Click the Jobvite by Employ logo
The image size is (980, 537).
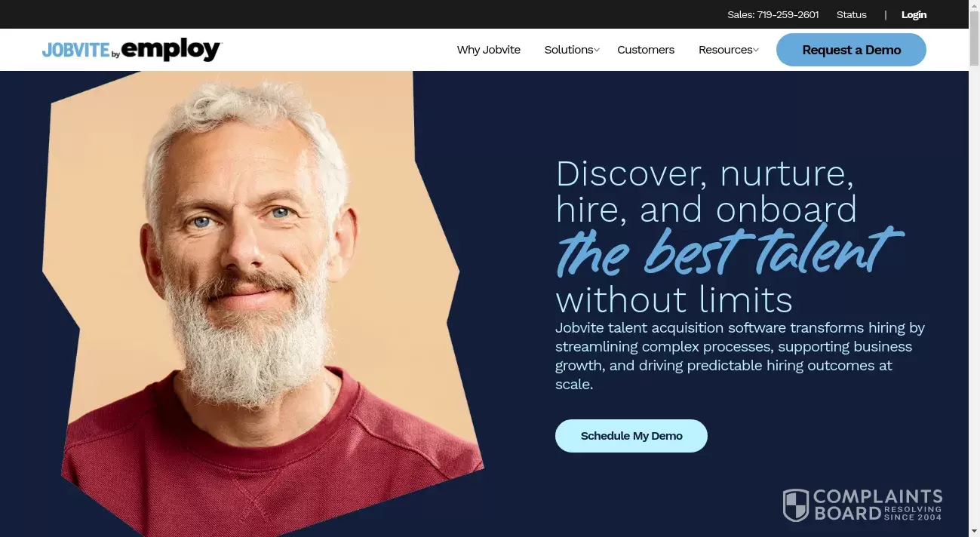click(132, 50)
